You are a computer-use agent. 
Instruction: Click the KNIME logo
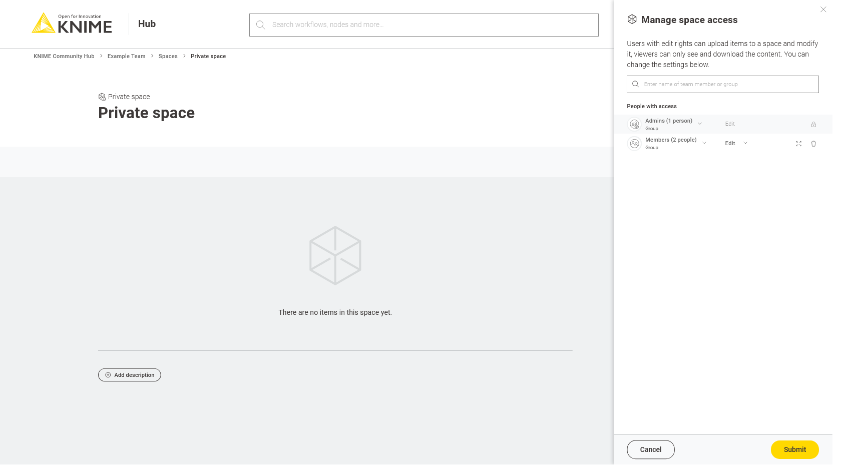(x=72, y=24)
